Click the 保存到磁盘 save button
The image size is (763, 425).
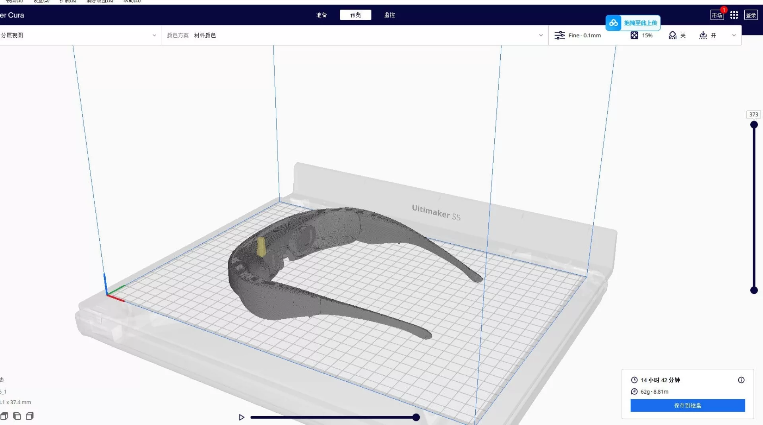pos(687,406)
